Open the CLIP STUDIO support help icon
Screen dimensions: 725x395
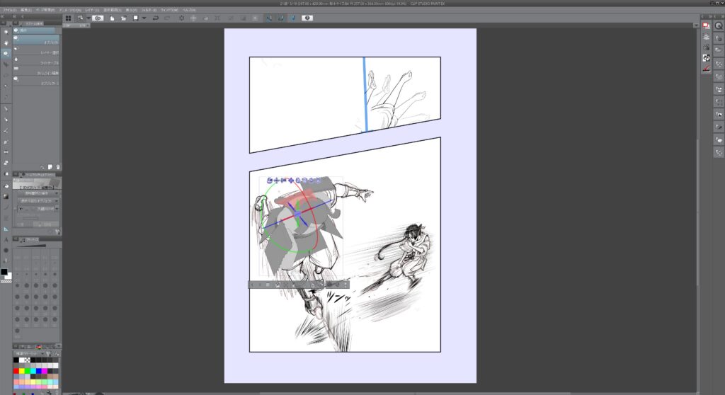click(307, 18)
